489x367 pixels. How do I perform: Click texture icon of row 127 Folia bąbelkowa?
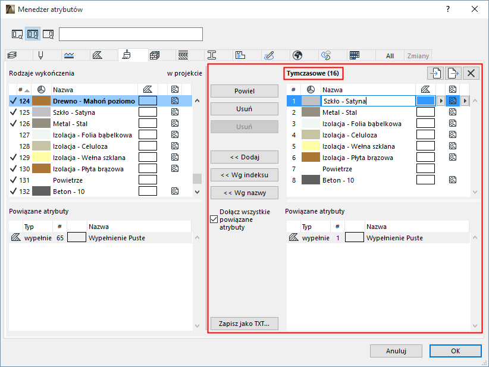tap(175, 134)
